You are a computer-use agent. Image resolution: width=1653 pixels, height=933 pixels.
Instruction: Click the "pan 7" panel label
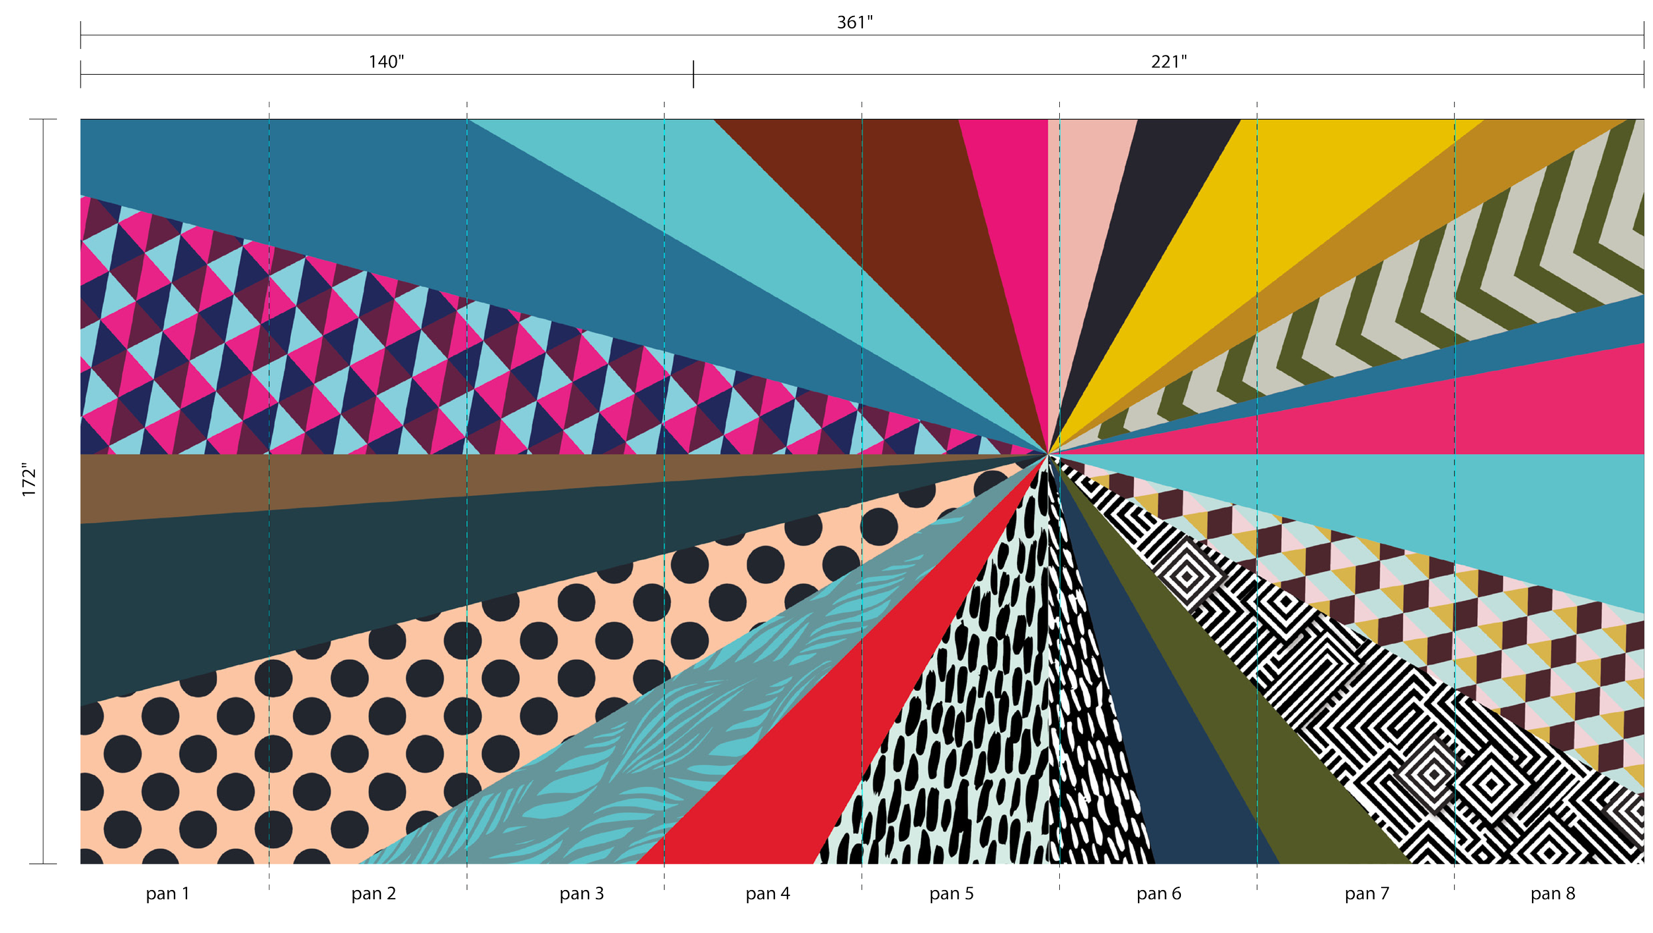[1367, 894]
